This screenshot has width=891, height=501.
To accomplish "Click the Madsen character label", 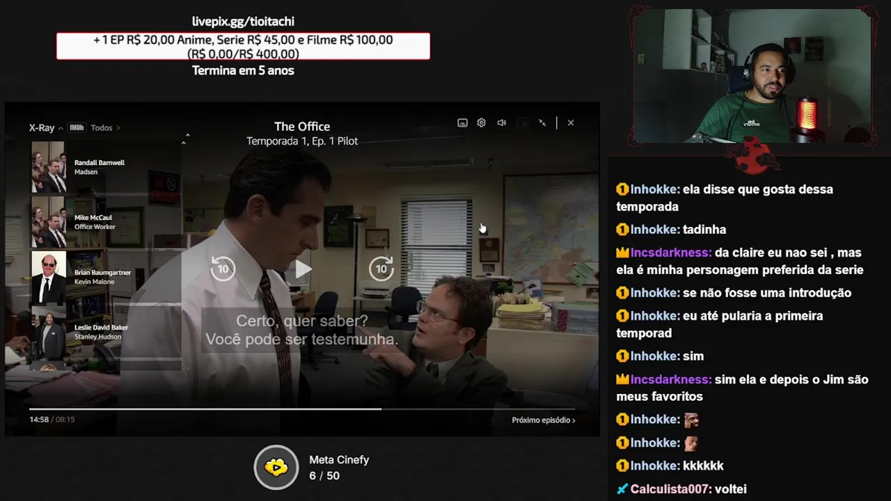I will click(x=86, y=172).
